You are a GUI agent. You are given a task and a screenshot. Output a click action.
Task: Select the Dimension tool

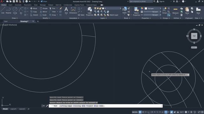(x=73, y=10)
